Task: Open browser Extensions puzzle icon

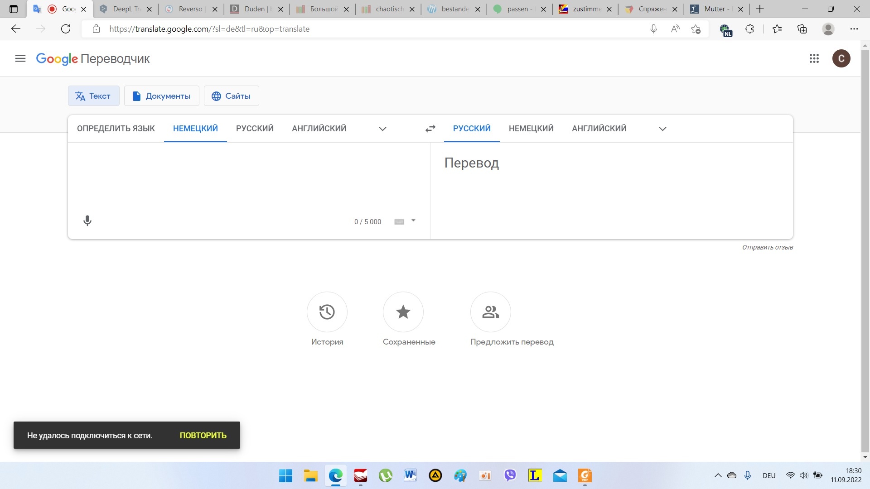Action: 749,29
